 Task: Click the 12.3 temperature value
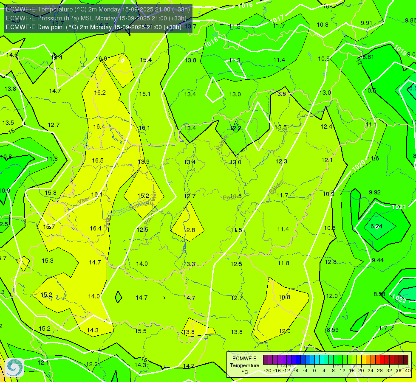(281, 161)
